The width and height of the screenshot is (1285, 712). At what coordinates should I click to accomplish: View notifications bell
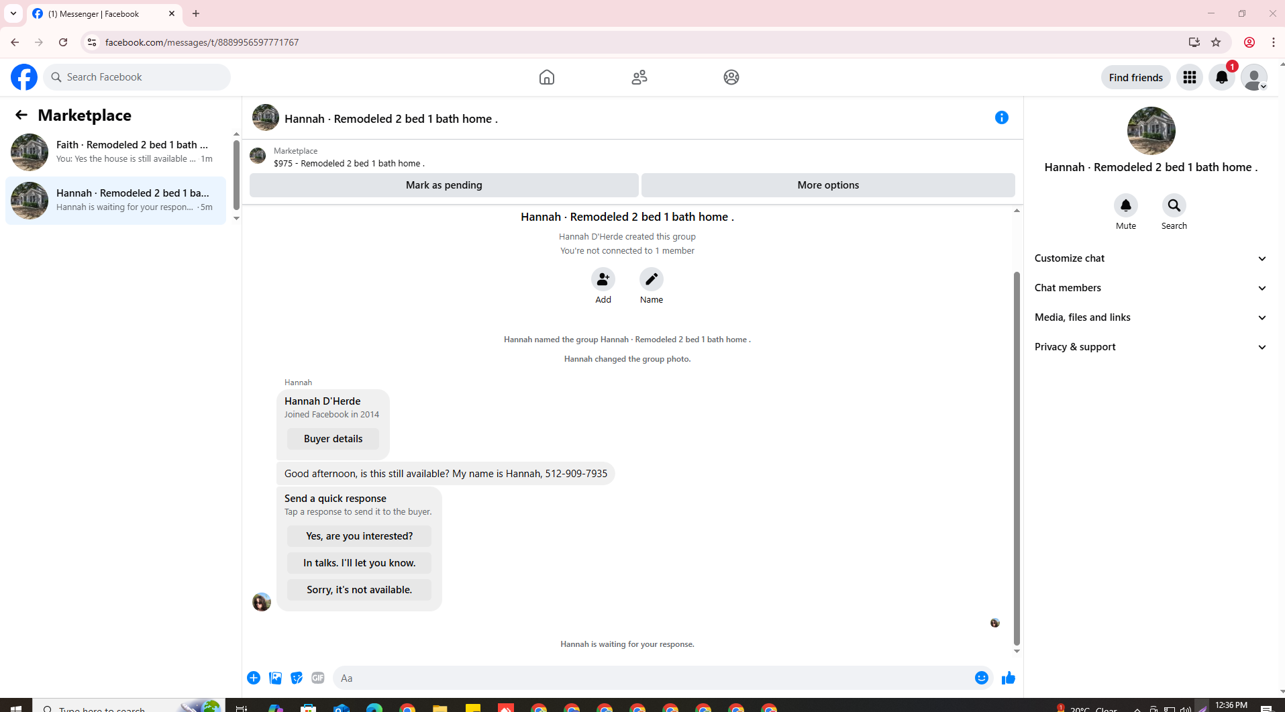click(1222, 77)
